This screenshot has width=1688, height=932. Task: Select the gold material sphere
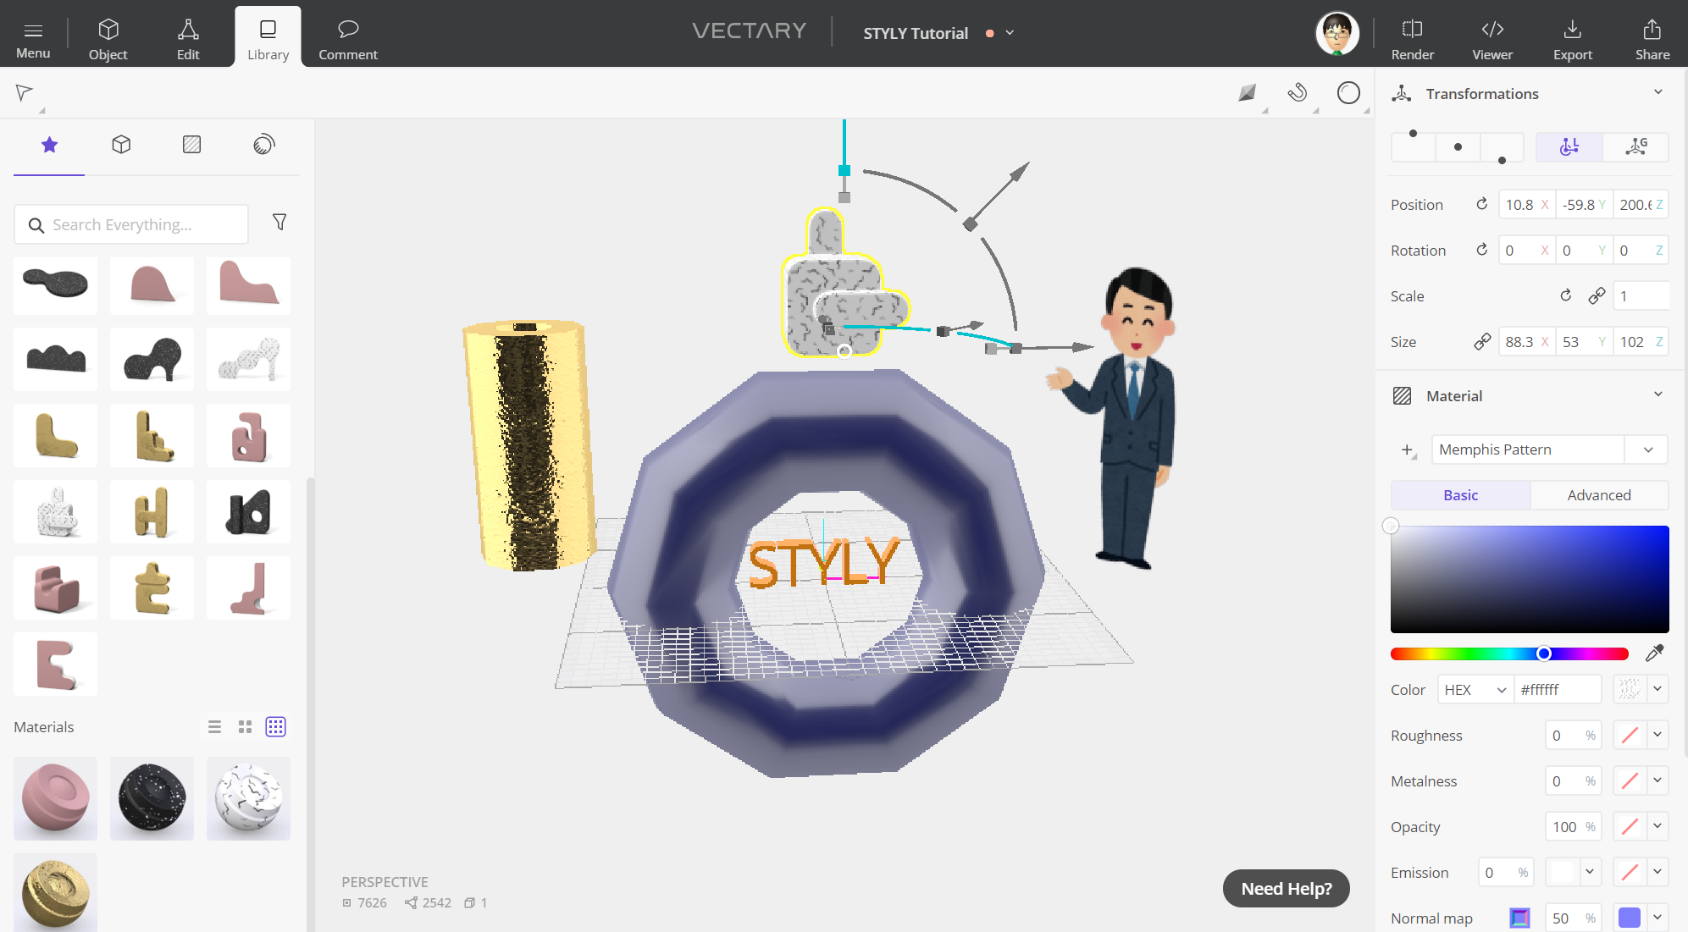tap(55, 892)
